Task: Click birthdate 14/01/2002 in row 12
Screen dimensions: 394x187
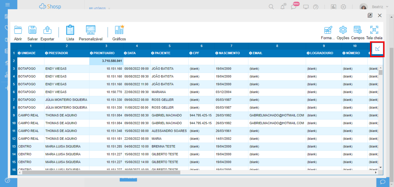Action: tap(223, 138)
